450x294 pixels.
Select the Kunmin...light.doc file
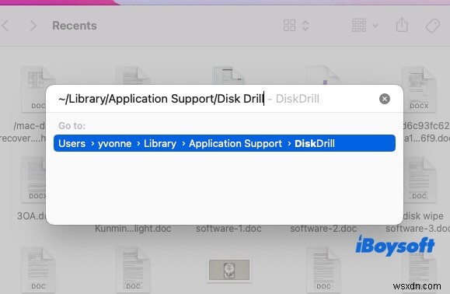pyautogui.click(x=133, y=229)
